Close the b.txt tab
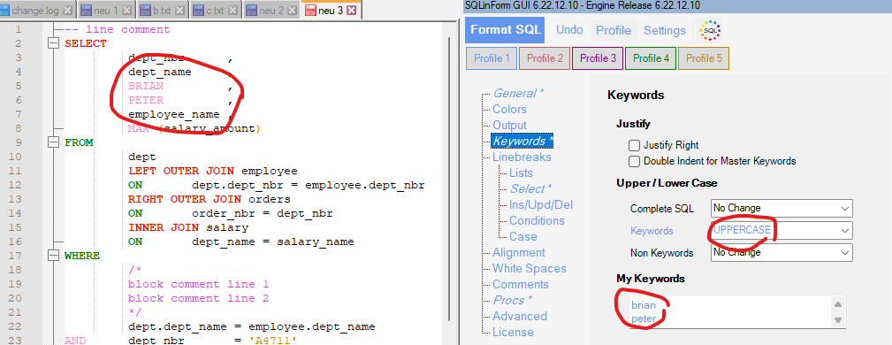The image size is (892, 345). click(179, 11)
